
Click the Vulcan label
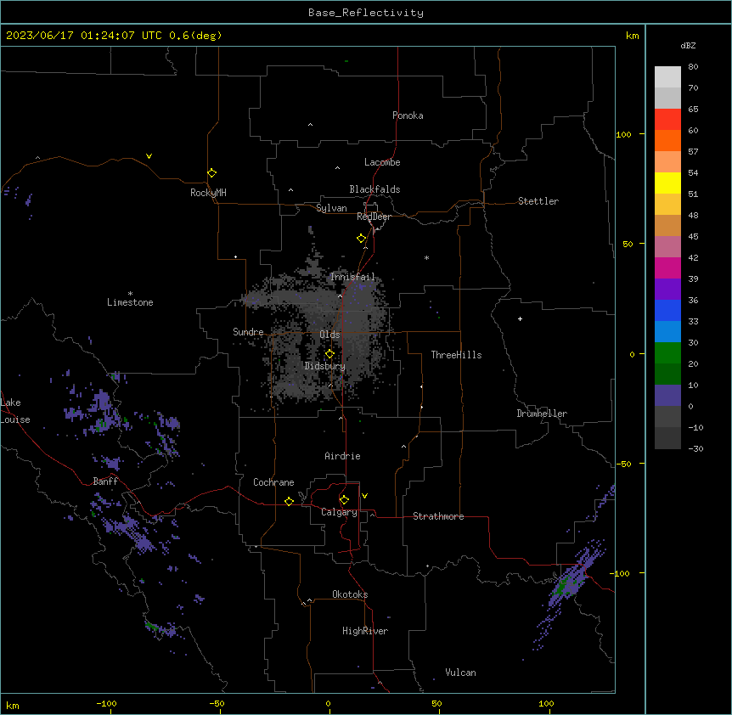(x=461, y=673)
